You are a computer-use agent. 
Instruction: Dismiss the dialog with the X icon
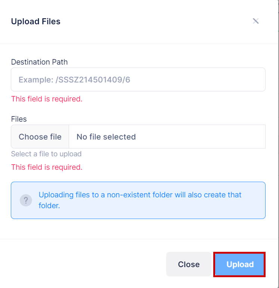point(256,21)
